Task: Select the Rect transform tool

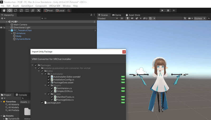Action: (27, 11)
